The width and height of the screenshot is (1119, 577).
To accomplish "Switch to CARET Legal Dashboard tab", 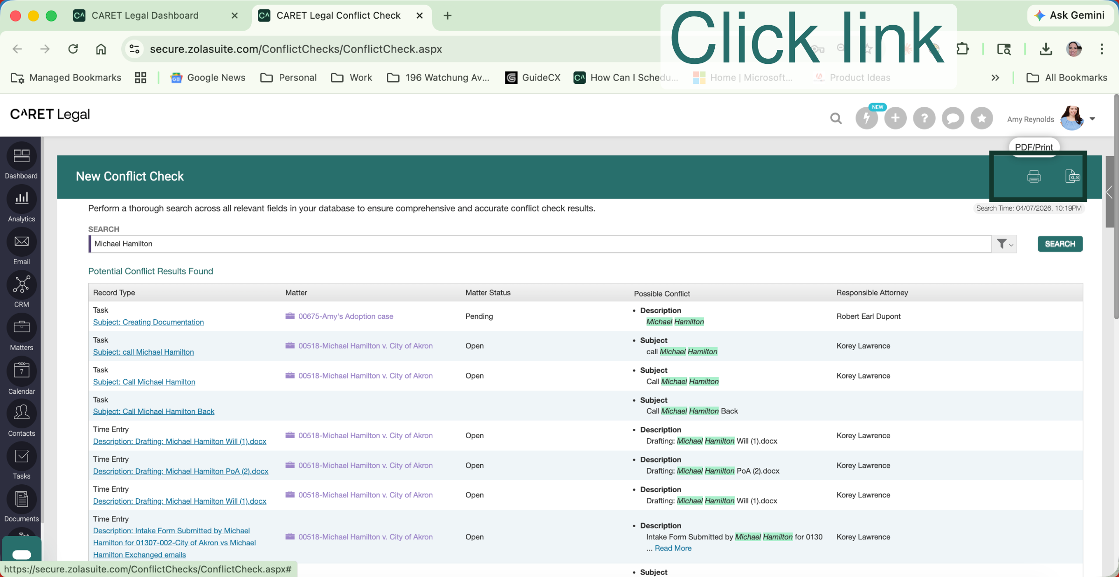I will 145,15.
